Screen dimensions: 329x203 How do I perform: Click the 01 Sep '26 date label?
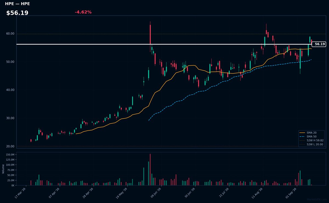tap(291, 193)
